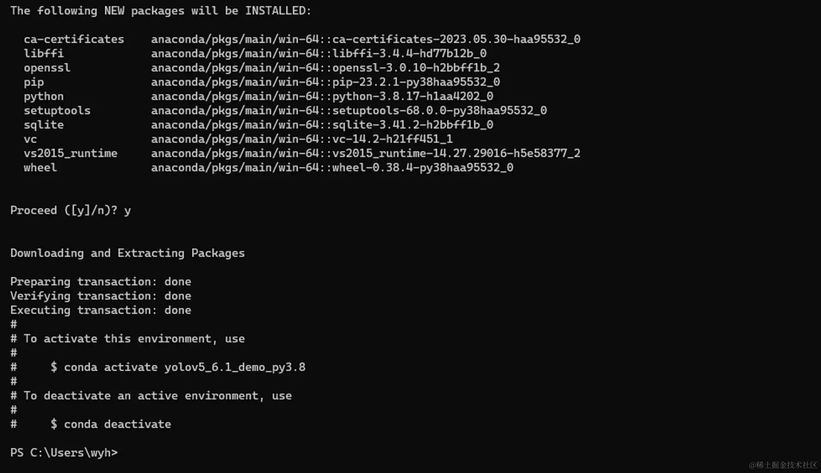Click the 'To activate this environment, use' comment
Image resolution: width=821 pixels, height=473 pixels.
tap(134, 339)
